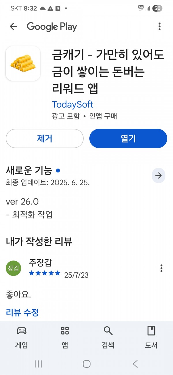Screen dimensions: 173x375
Task: Tap the back arrow next to Google Play
Action: click(14, 27)
